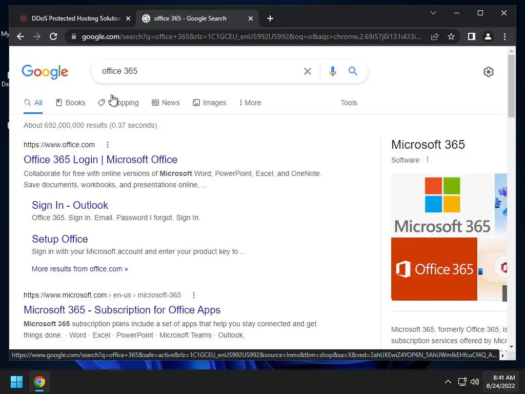This screenshot has height=394, width=525.
Task: Open the volume icon in system tray
Action: 474,382
